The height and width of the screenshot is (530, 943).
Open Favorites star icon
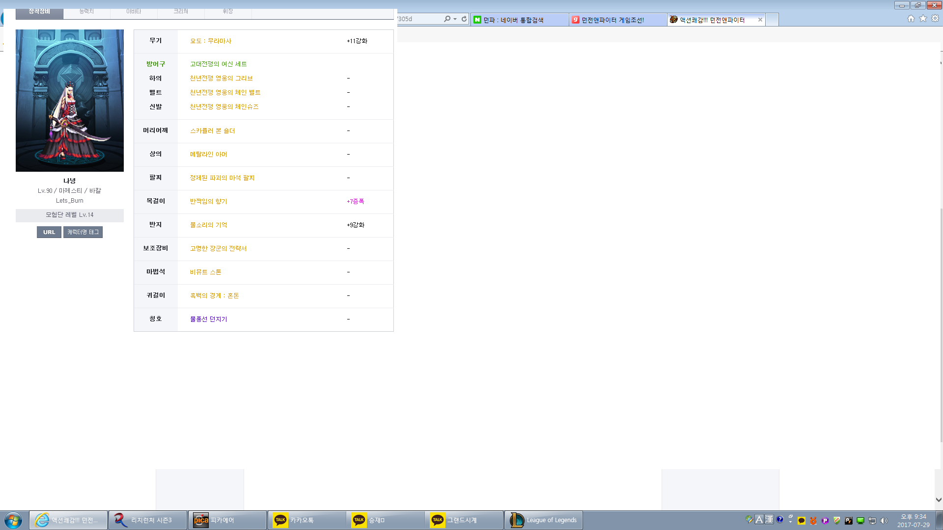(923, 19)
